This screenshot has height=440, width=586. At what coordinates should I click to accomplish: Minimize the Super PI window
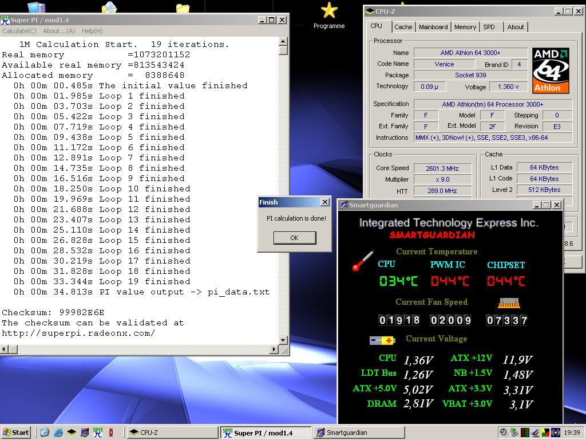tap(262, 20)
